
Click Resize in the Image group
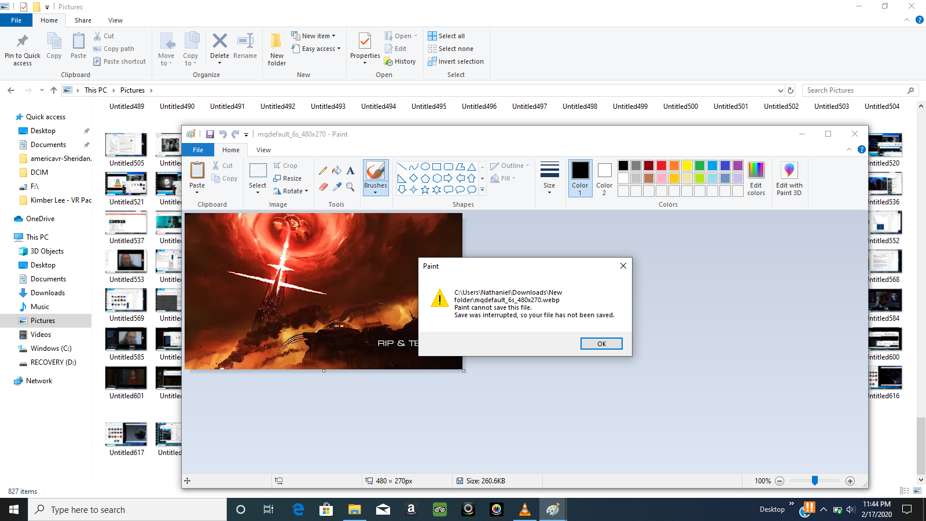coord(287,178)
